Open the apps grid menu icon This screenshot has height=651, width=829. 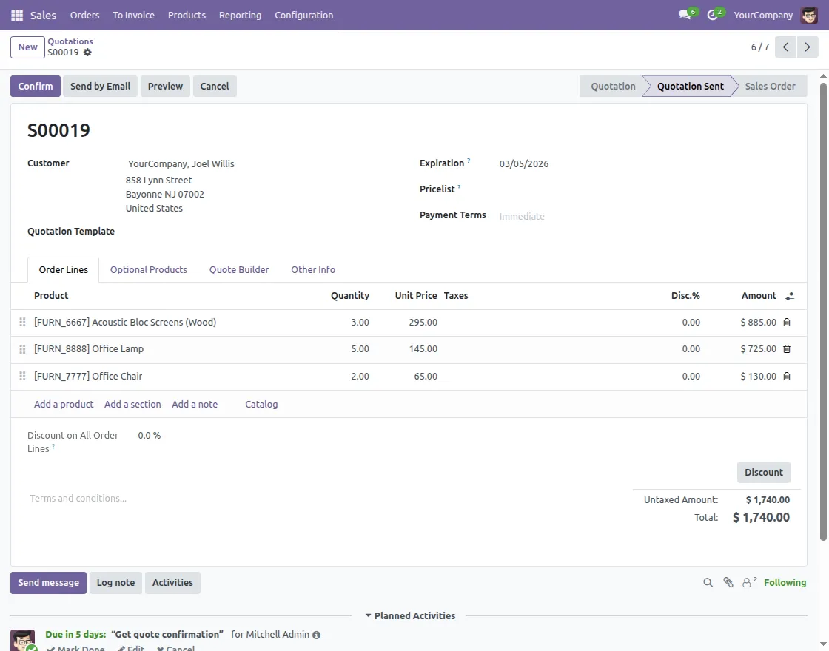[17, 15]
